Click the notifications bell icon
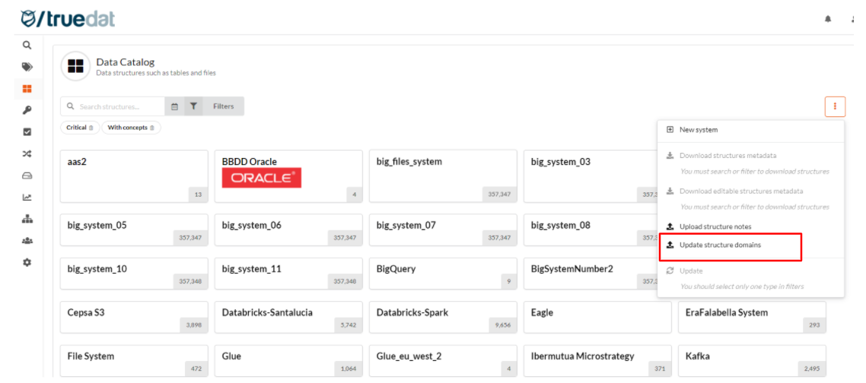 pos(828,19)
